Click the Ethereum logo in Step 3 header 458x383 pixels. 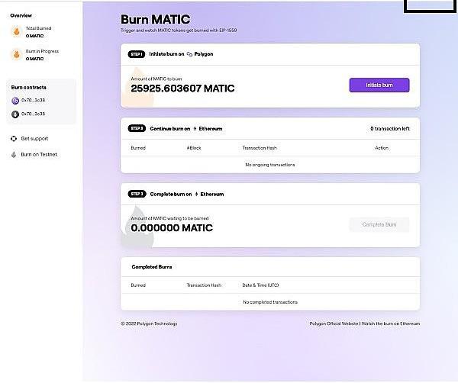[x=196, y=195]
